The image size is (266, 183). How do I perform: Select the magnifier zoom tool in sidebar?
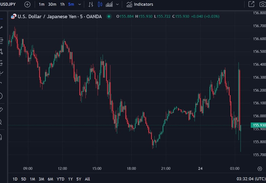(x=1, y=122)
